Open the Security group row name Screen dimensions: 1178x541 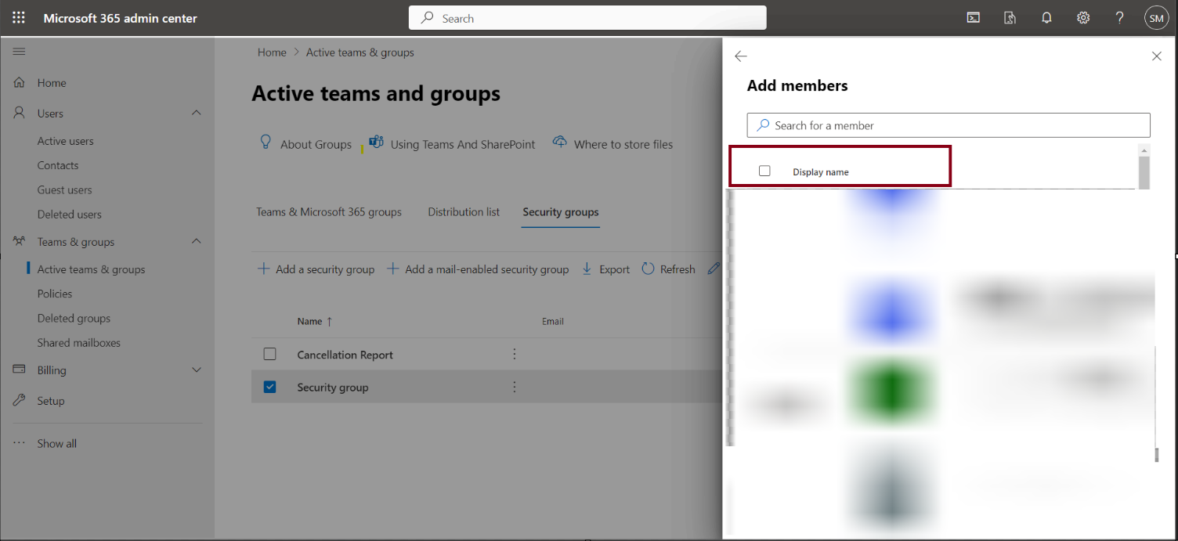tap(333, 388)
